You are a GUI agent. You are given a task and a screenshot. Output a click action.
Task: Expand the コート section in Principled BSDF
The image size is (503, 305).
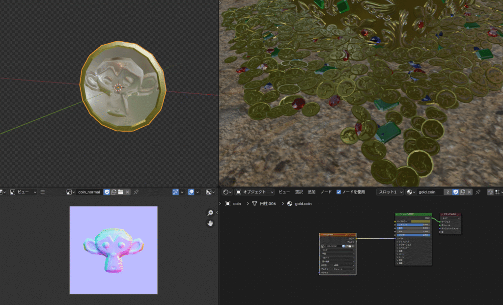coord(401,254)
